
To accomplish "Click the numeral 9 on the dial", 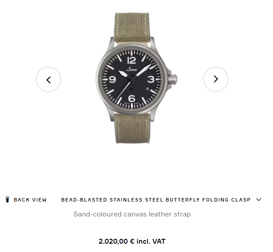I will click(112, 79).
